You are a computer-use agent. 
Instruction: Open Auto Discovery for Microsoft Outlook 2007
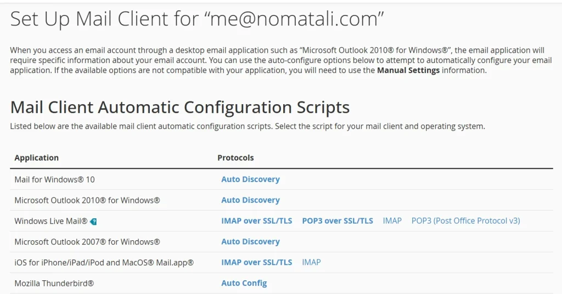click(250, 242)
